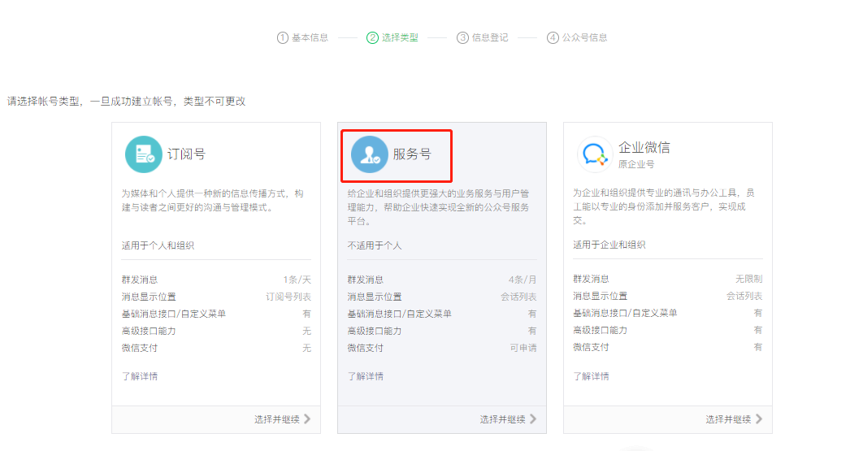
Task: Open 了解详情 link under 企业微信
Action: tap(591, 376)
